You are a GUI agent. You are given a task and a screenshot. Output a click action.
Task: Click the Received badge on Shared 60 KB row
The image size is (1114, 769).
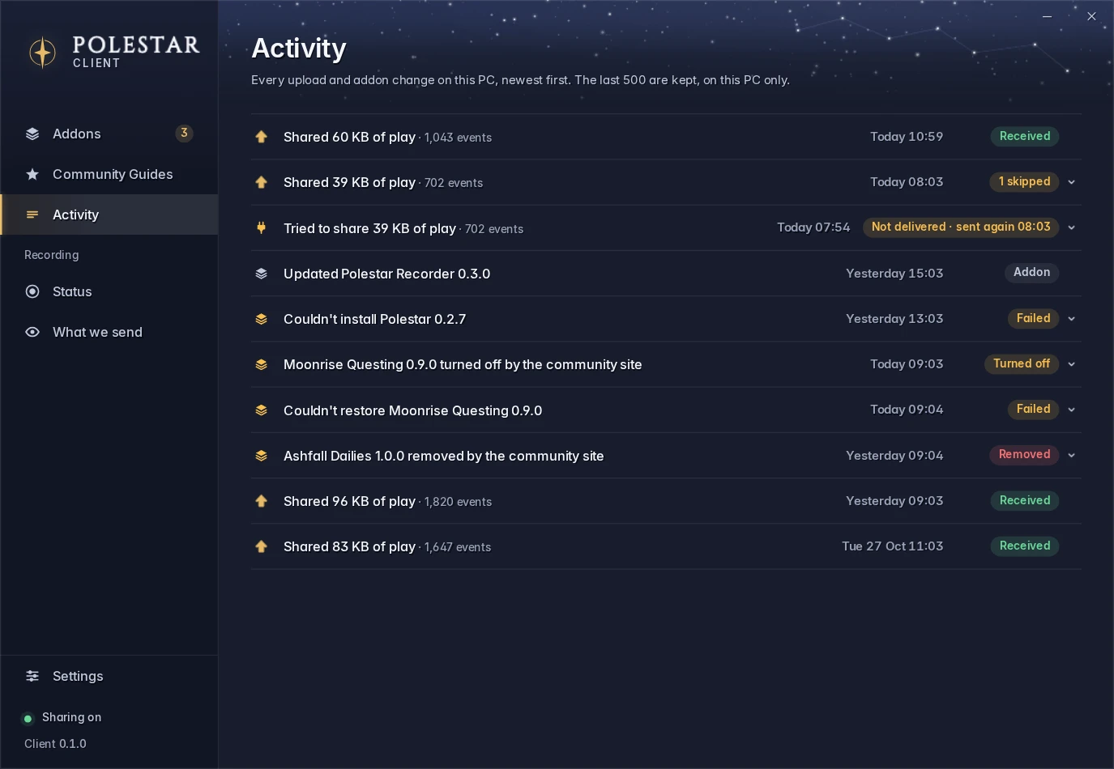(1025, 136)
